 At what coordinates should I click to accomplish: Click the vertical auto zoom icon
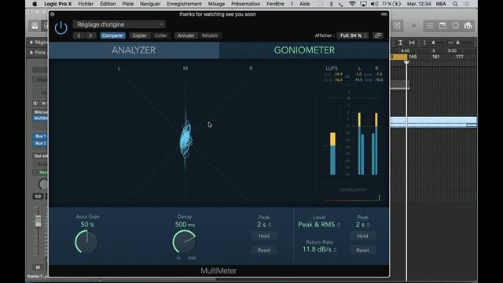[400, 42]
